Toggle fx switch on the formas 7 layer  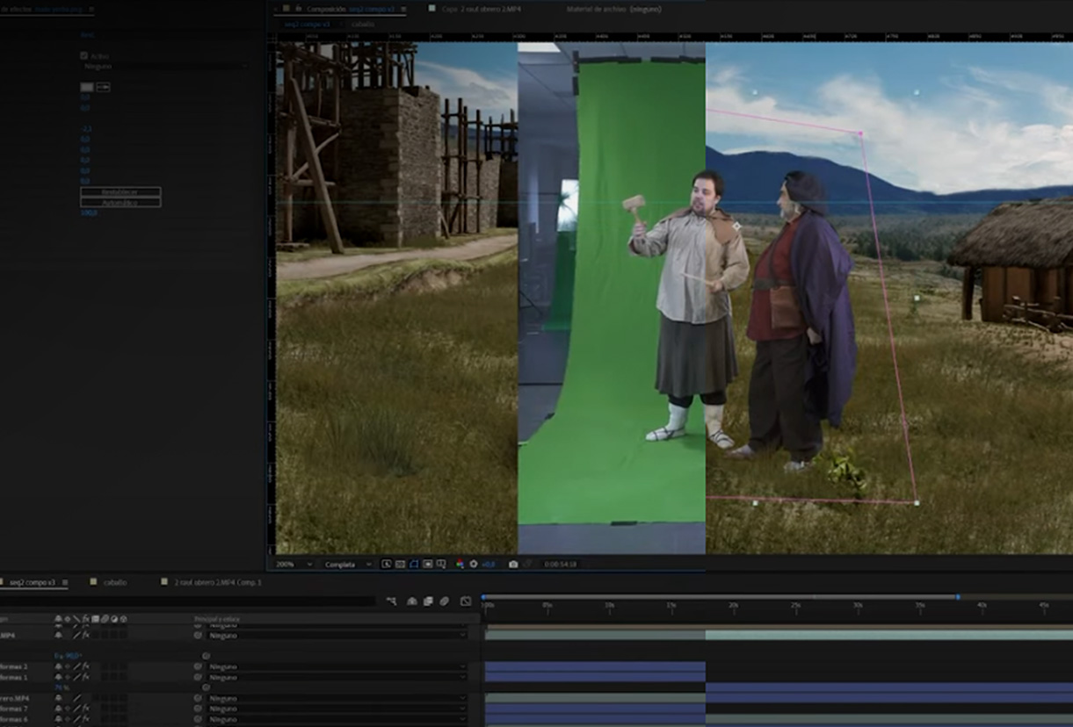85,709
